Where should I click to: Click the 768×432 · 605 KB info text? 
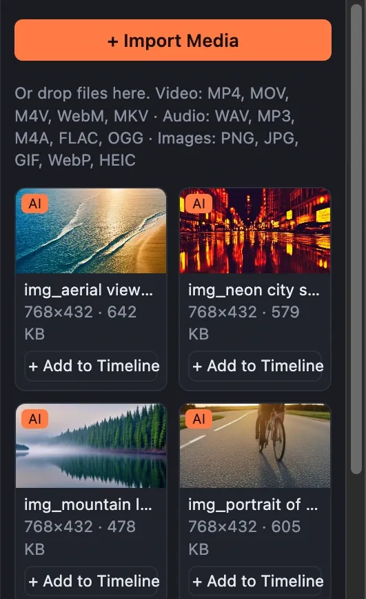point(245,538)
